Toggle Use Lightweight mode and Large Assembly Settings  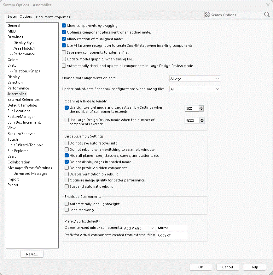click(x=67, y=107)
